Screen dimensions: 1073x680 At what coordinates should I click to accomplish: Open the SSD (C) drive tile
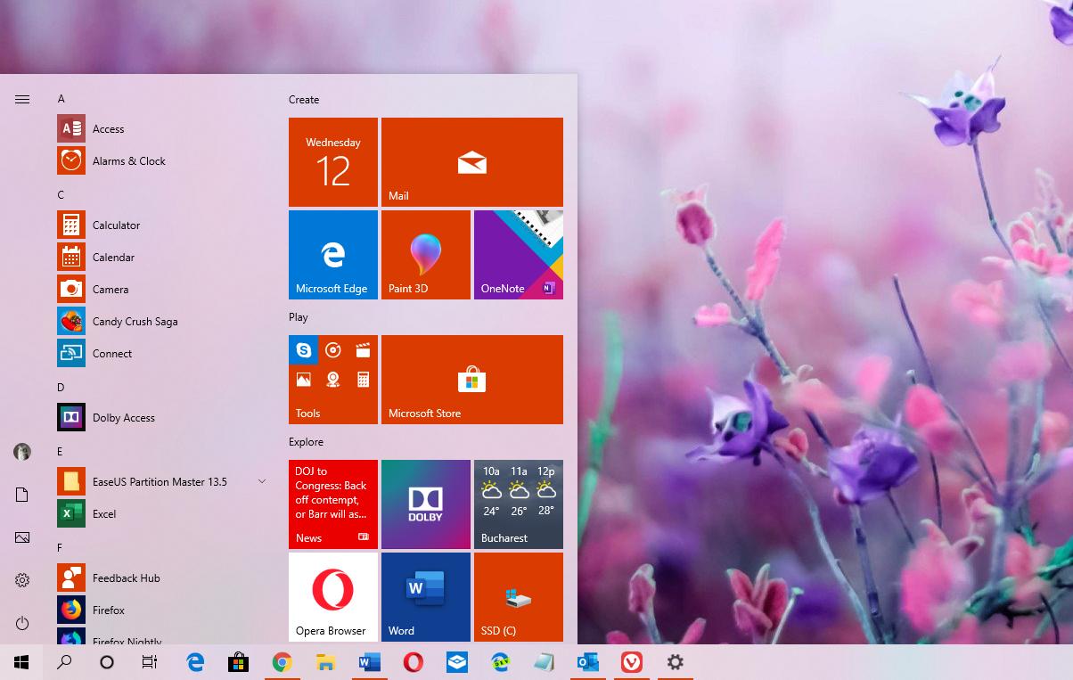(519, 597)
